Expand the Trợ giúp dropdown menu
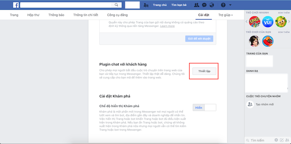The height and width of the screenshot is (144, 291). [x=226, y=15]
